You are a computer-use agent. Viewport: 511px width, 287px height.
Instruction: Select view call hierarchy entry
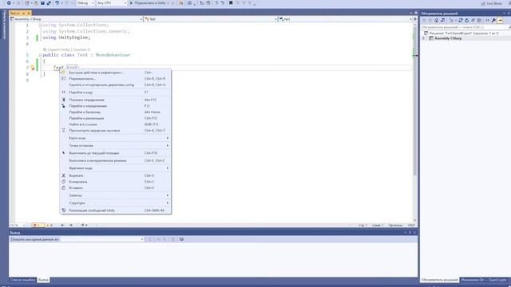coord(115,131)
